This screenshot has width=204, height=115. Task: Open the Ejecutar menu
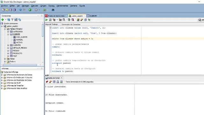35,6
